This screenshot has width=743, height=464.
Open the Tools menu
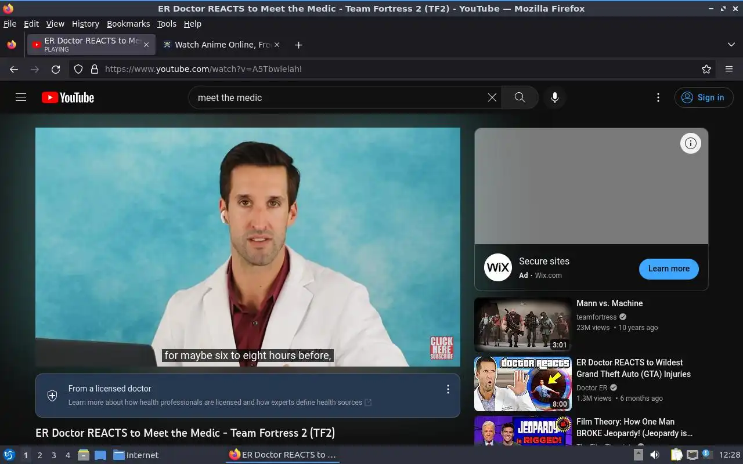click(167, 24)
